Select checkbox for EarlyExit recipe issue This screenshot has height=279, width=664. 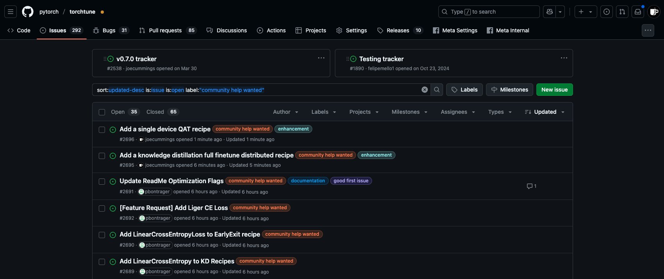[102, 235]
